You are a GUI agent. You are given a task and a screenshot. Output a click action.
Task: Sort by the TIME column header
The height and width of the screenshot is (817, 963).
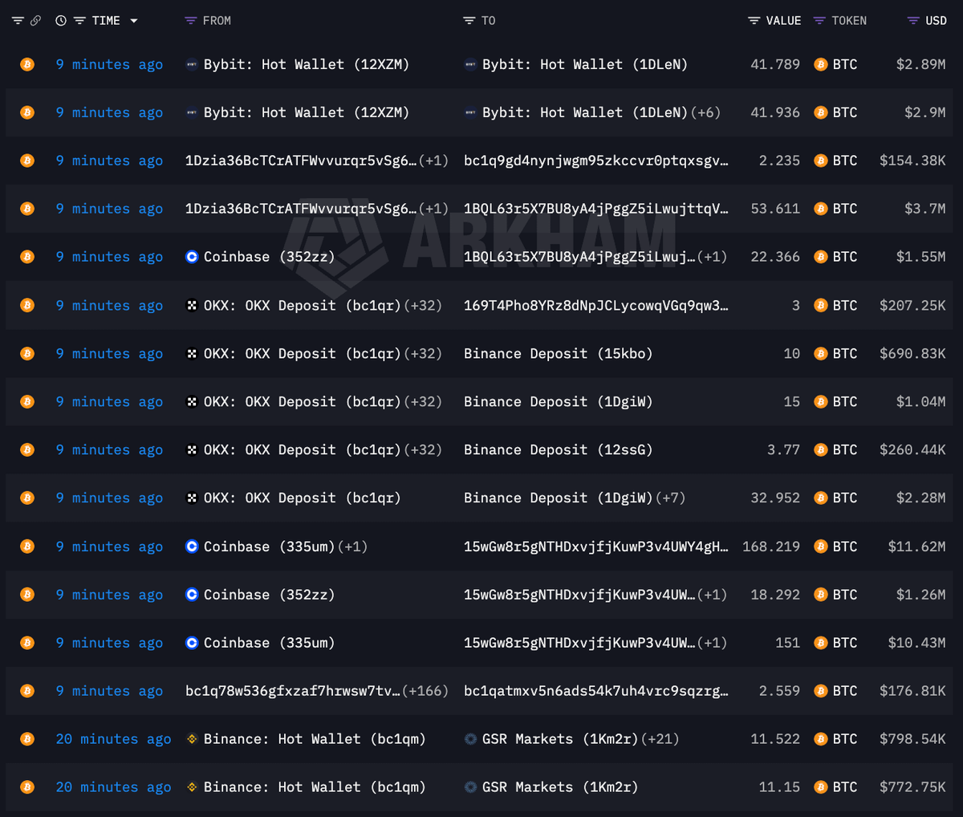(x=106, y=21)
